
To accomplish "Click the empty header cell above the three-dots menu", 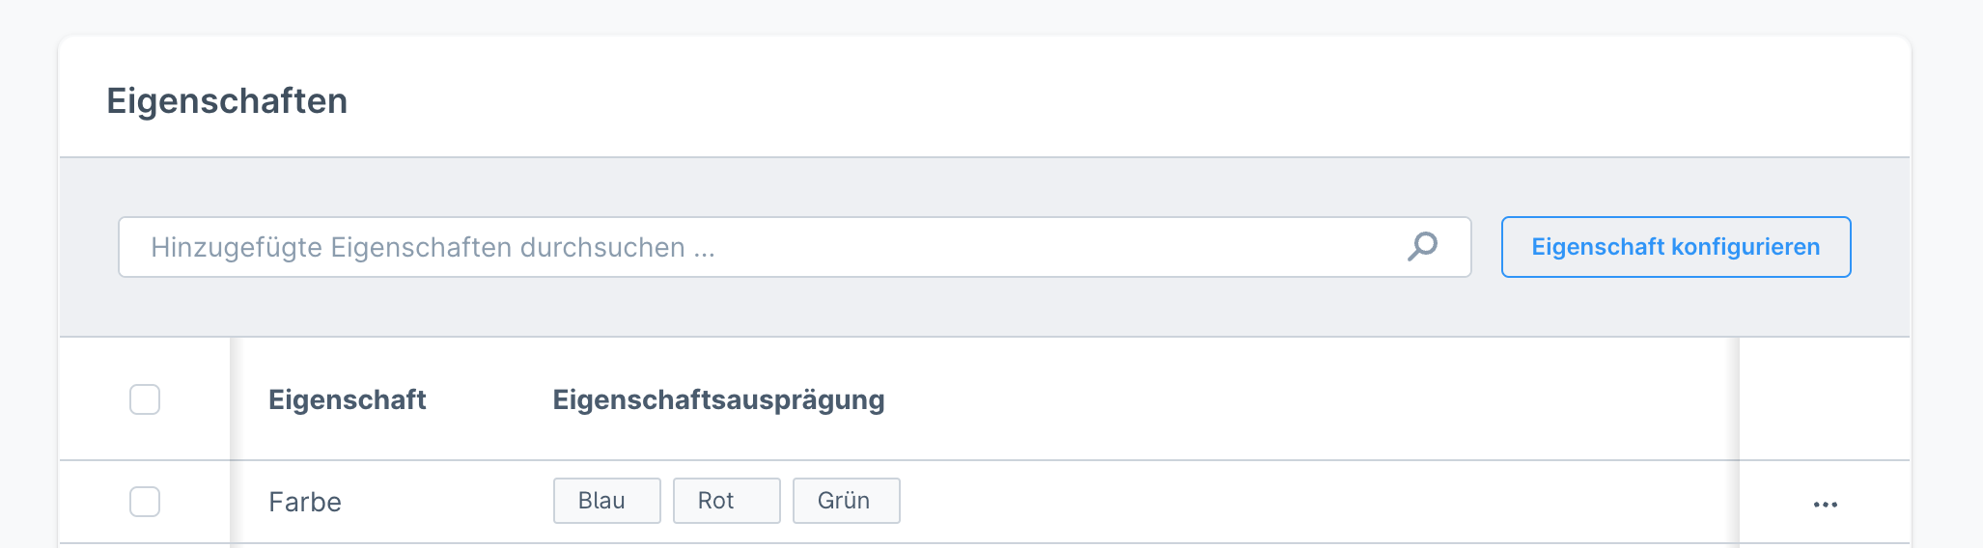I will [x=1825, y=399].
